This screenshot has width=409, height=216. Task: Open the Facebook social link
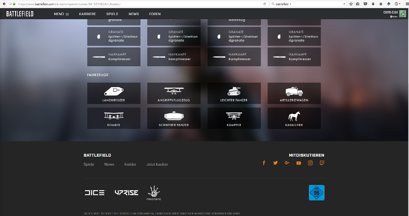coord(264,163)
